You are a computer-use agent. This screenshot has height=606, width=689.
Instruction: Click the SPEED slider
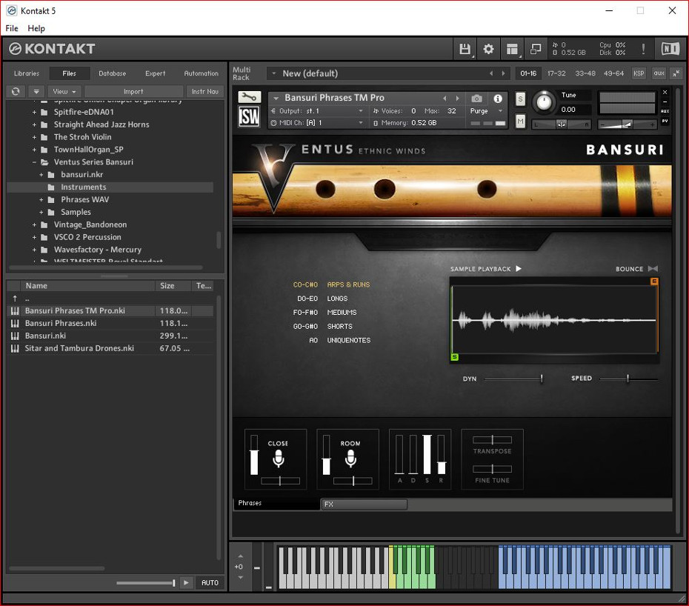pos(629,379)
